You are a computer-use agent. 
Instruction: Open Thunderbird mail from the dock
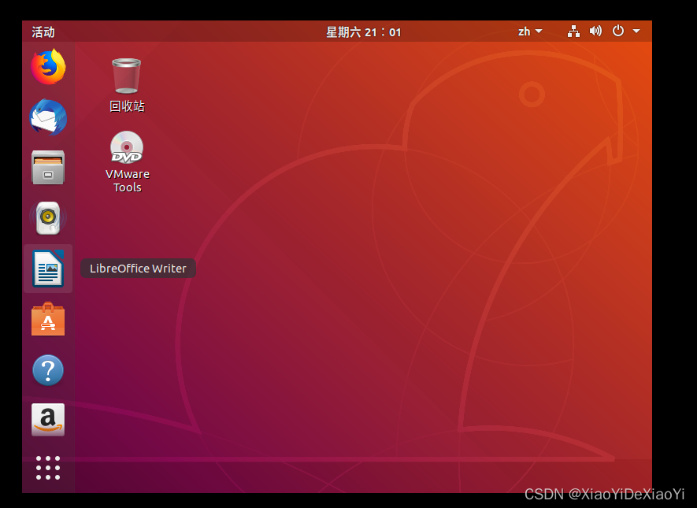[x=48, y=117]
